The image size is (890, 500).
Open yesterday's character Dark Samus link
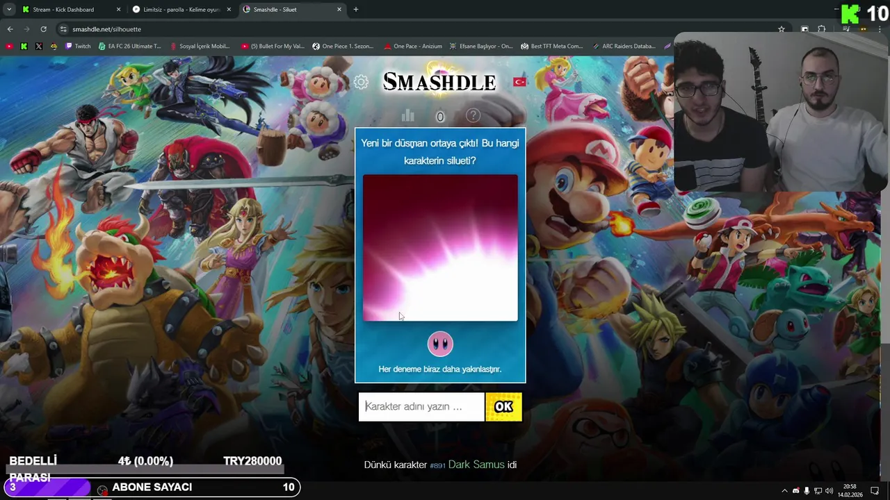476,465
